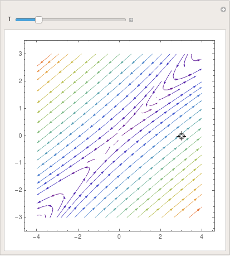Click the crosshair locator in the plot
This screenshot has height=256, width=230.
coord(182,136)
